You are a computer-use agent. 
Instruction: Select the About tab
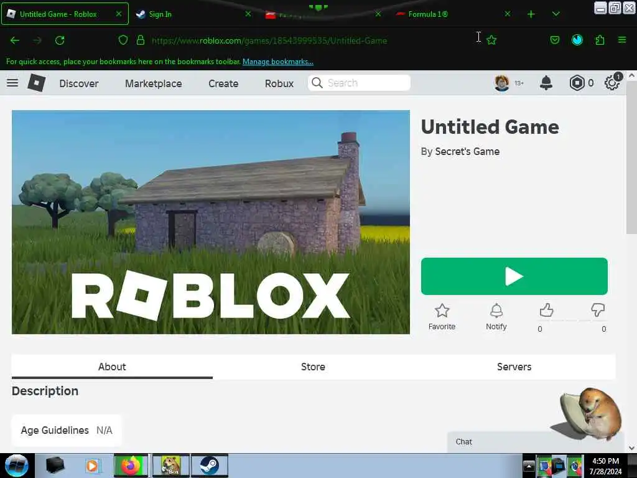pyautogui.click(x=112, y=367)
